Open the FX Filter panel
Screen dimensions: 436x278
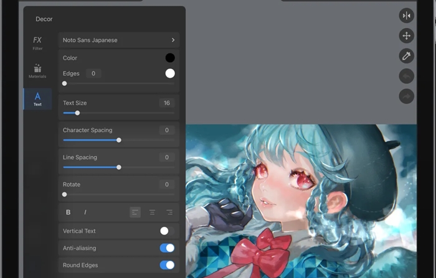[37, 43]
